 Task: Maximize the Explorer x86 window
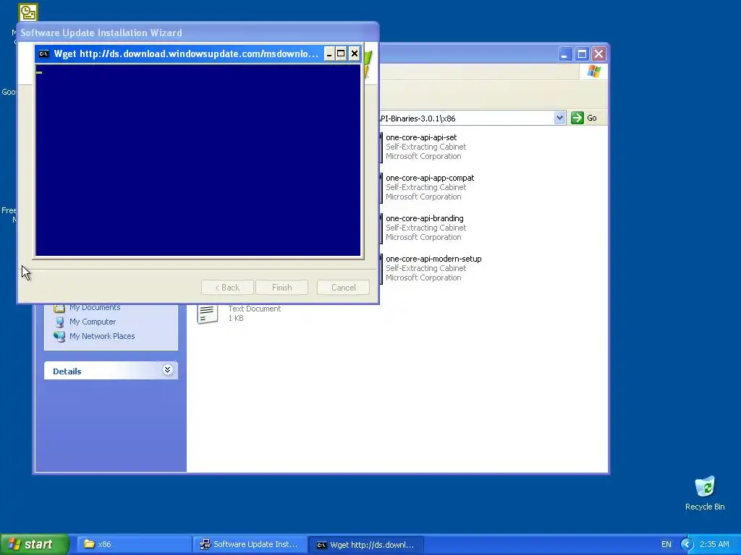pos(582,54)
